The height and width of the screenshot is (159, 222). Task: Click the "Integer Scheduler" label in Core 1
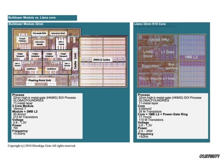click(x=49, y=55)
